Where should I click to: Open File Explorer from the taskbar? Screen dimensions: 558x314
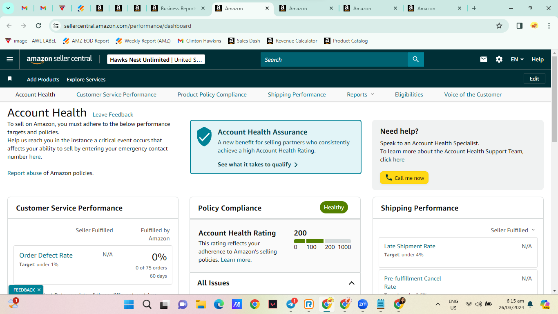[x=201, y=304]
